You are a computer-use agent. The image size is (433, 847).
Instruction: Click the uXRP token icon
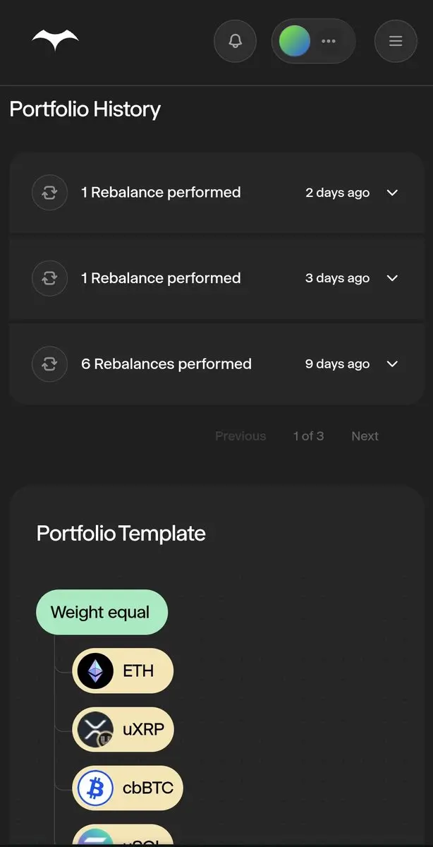coord(95,729)
